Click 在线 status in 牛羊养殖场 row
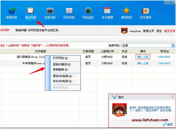176x129 pixels. 124,63
